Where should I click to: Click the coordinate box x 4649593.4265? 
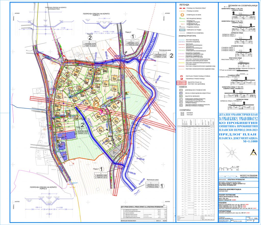point(101,175)
